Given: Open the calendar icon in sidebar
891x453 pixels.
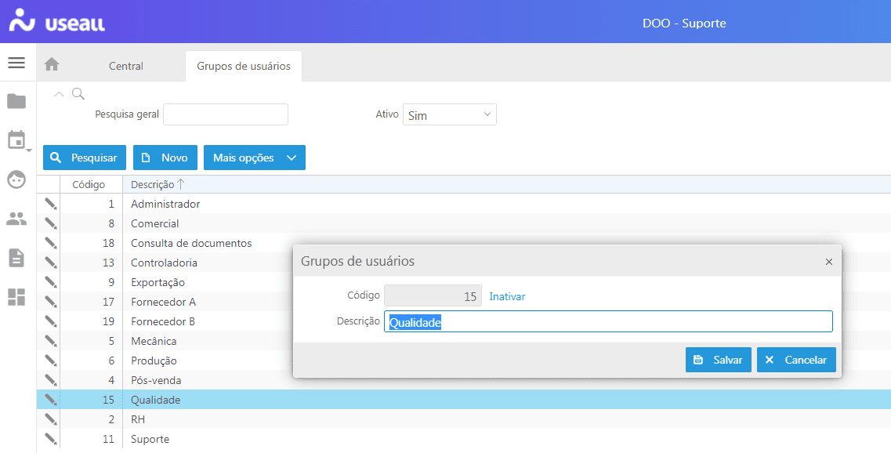Looking at the screenshot, I should click(16, 140).
